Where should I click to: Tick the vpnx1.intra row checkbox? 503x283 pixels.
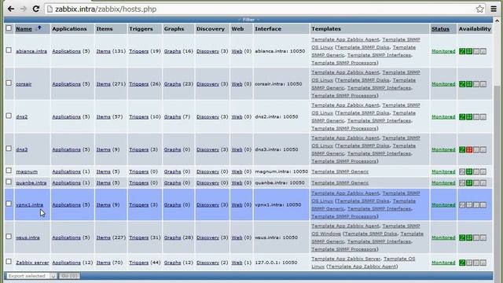pos(9,204)
